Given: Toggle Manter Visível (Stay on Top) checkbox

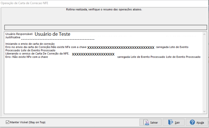Looking at the screenshot, I should 8,122.
